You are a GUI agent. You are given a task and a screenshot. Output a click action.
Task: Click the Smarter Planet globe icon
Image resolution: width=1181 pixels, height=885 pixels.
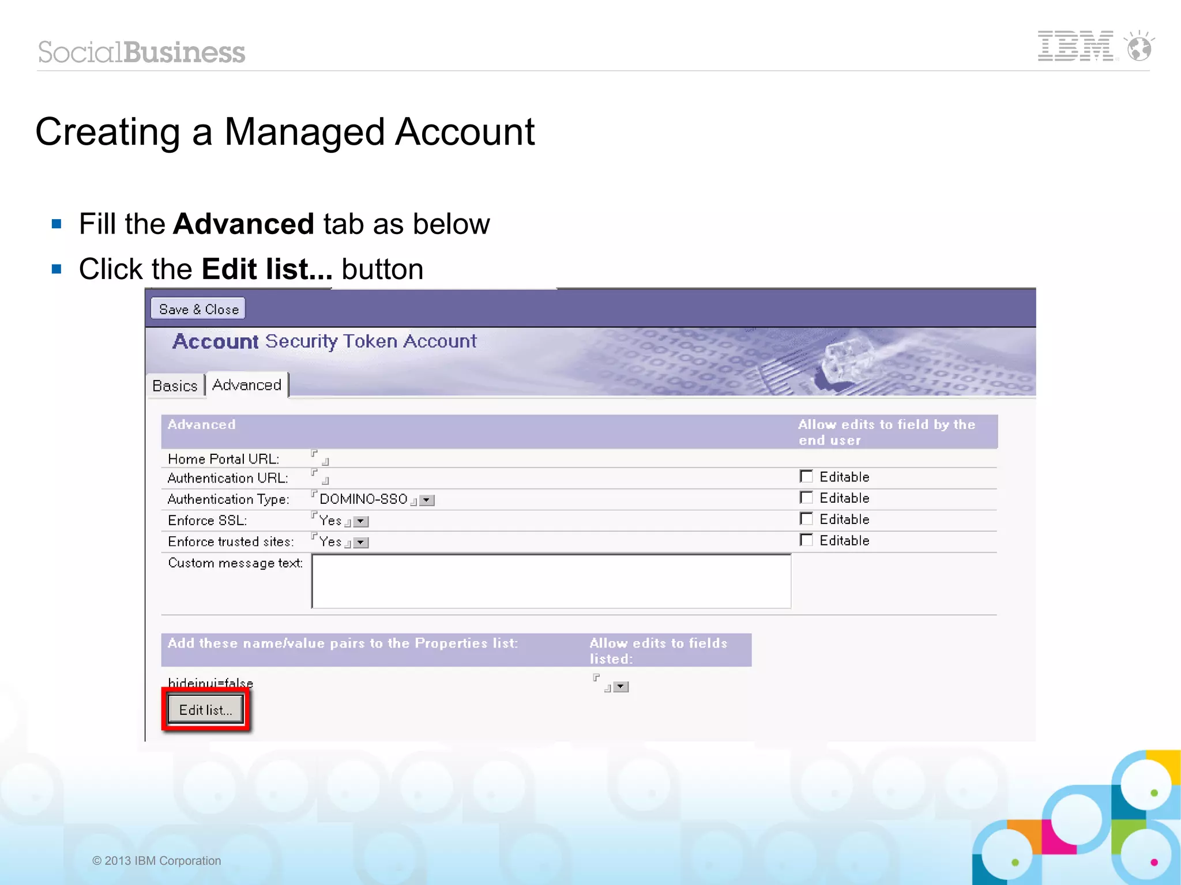(x=1139, y=46)
